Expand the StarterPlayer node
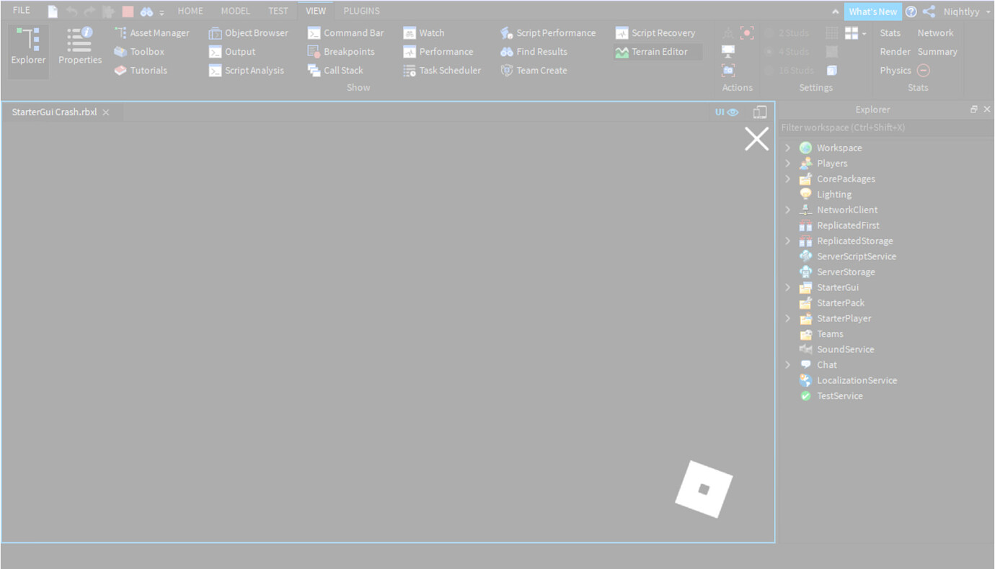995x569 pixels. (x=787, y=318)
